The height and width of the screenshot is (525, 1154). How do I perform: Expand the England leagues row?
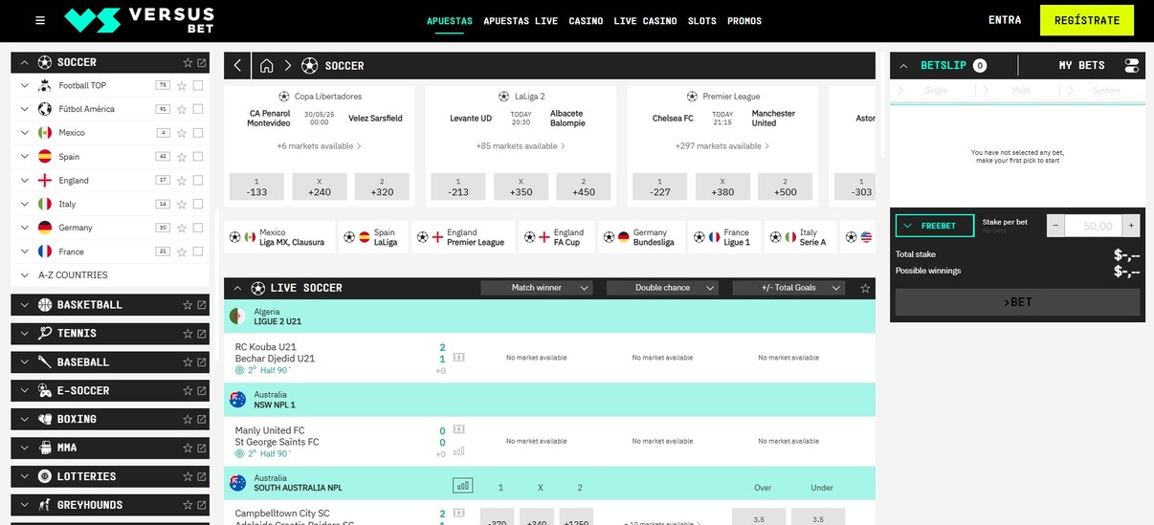(x=25, y=180)
